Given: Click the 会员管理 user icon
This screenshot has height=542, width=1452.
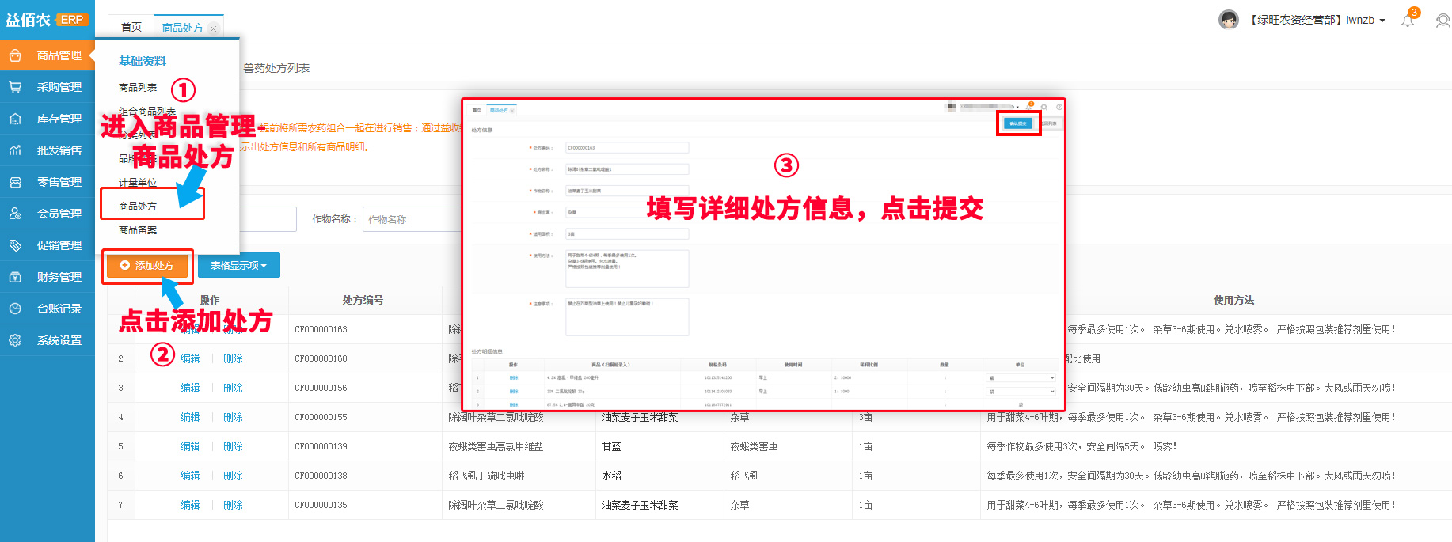Looking at the screenshot, I should coord(15,214).
